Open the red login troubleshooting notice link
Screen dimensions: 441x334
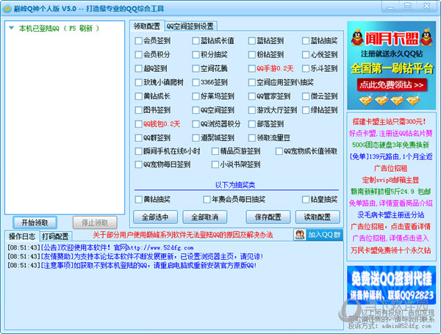[183, 235]
